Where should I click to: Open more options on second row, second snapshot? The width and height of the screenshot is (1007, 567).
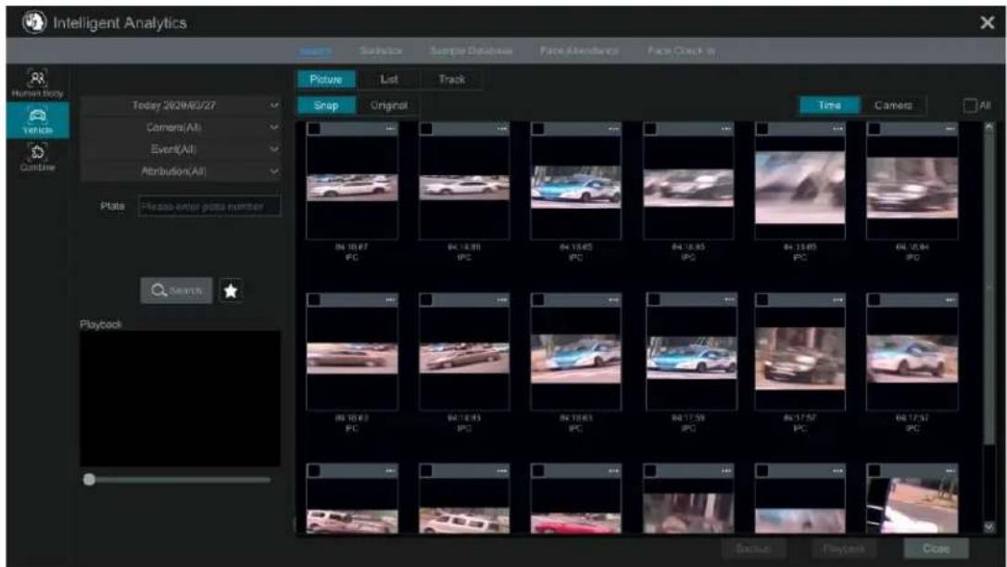pos(501,300)
